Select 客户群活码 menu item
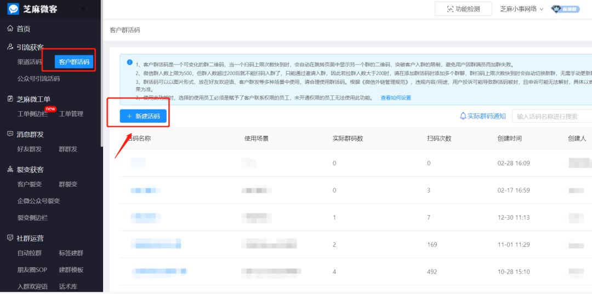 tap(74, 62)
